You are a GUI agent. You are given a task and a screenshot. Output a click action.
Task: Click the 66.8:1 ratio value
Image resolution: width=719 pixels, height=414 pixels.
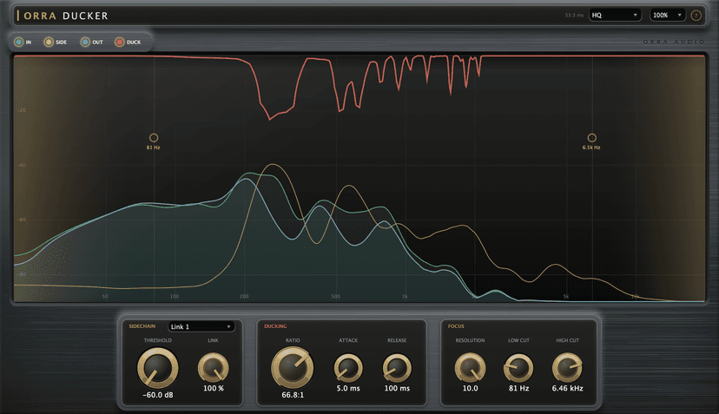click(293, 395)
